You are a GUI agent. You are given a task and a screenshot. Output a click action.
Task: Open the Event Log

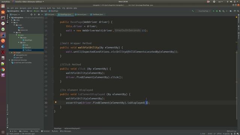(x=232, y=131)
